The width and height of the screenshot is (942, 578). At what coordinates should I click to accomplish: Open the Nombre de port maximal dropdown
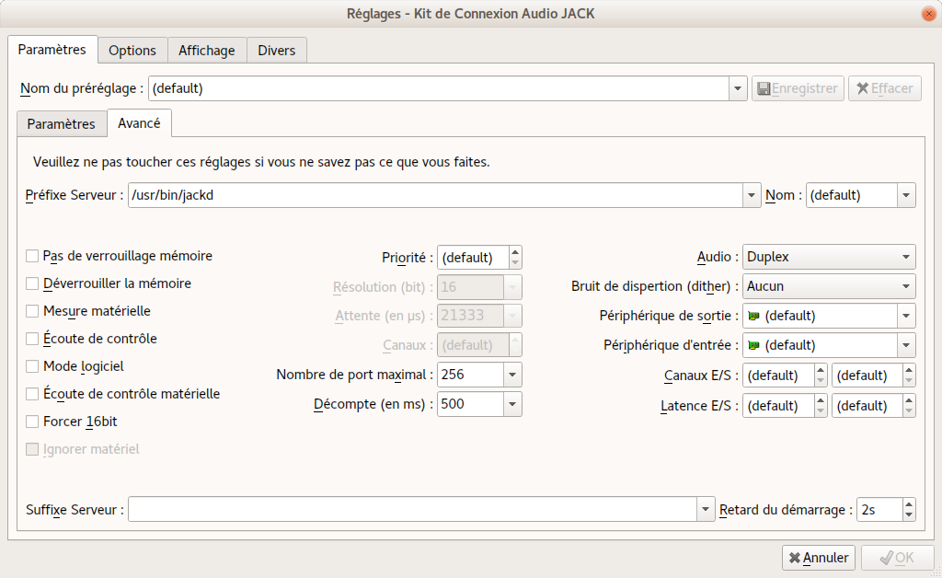click(512, 375)
